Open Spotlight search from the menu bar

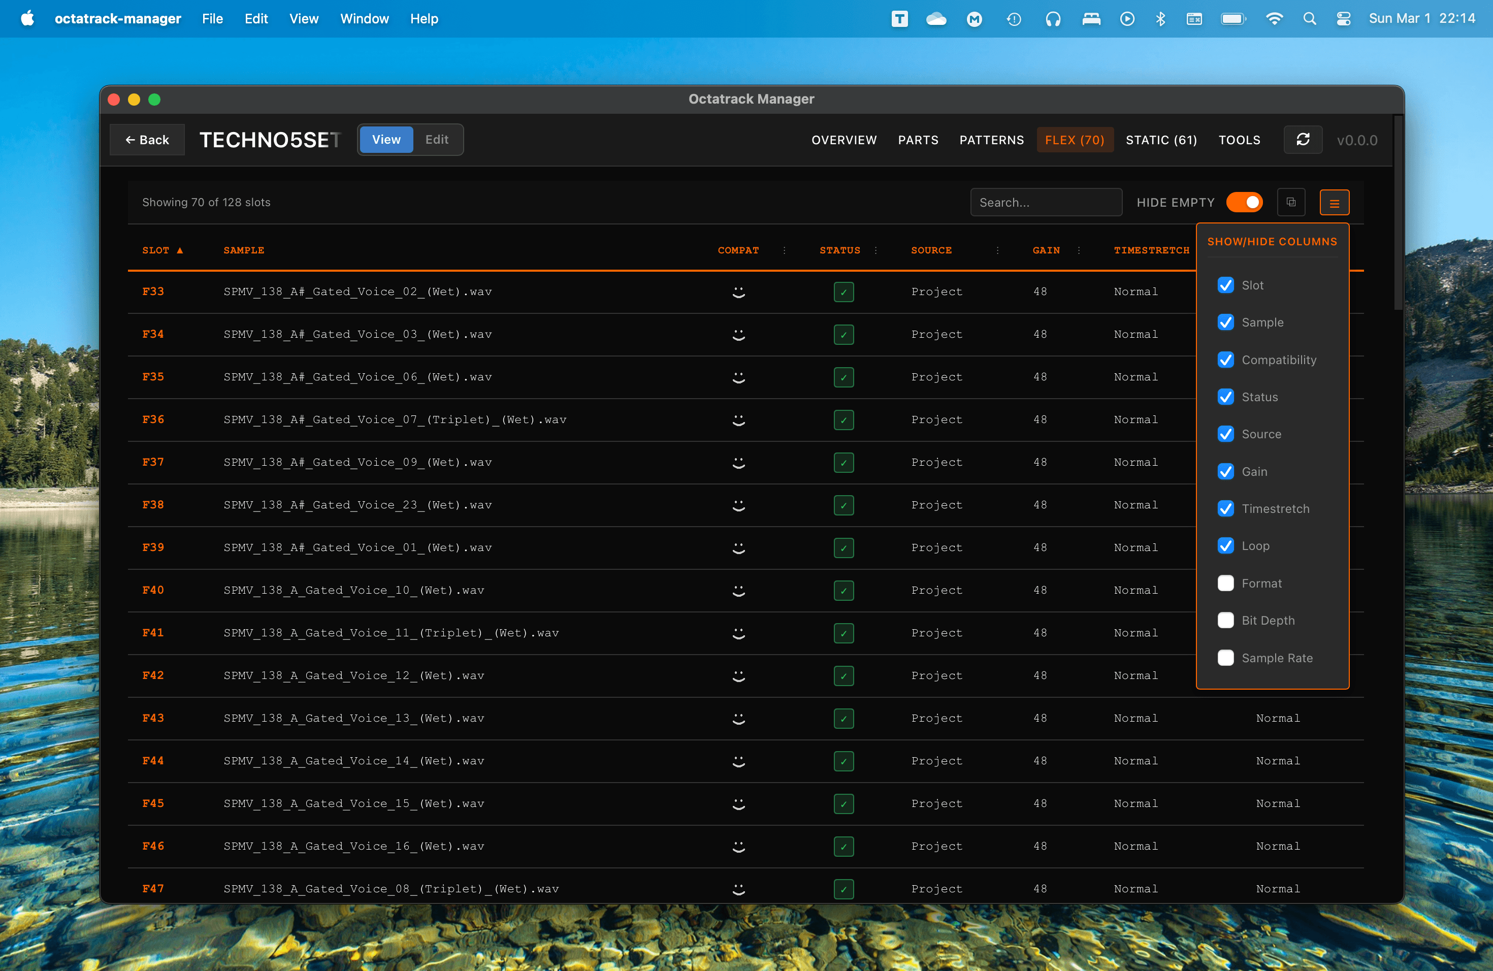(1310, 18)
